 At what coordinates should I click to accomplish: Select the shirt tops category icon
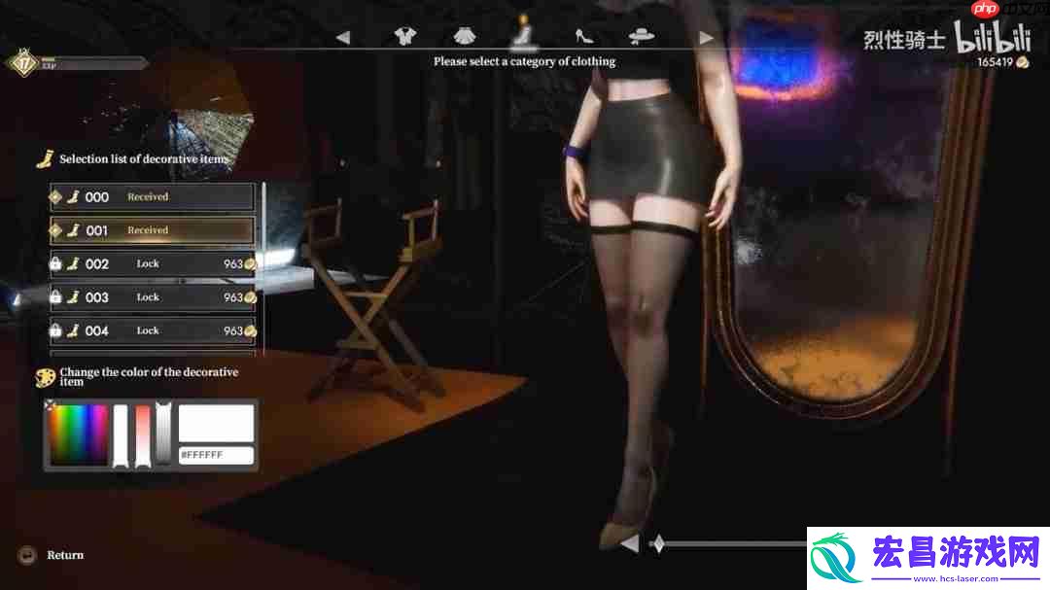point(405,36)
